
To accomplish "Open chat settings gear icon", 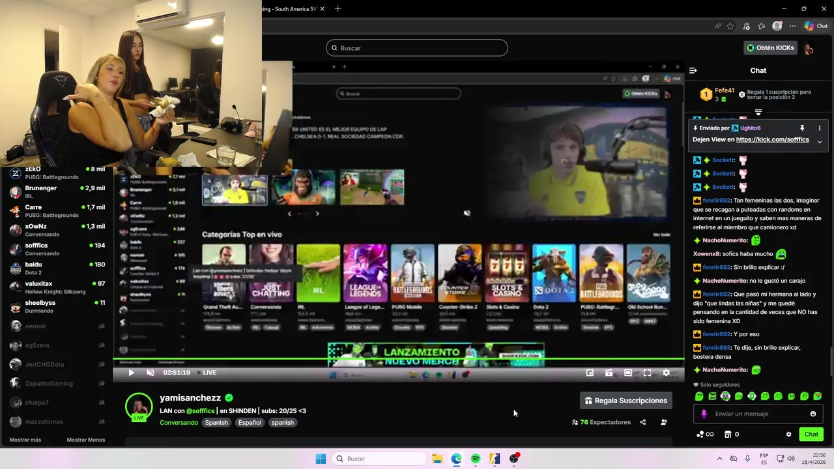I will 788,434.
